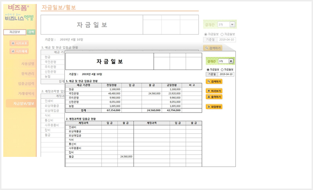Open 사용설명 in the sidebar menu

click(27, 64)
